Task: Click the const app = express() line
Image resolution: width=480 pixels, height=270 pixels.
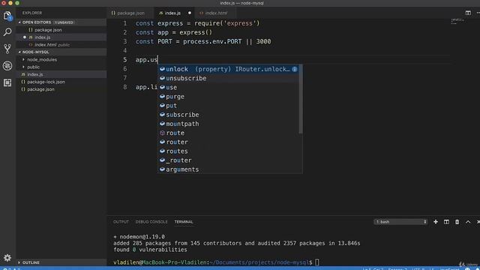Action: [x=174, y=32]
